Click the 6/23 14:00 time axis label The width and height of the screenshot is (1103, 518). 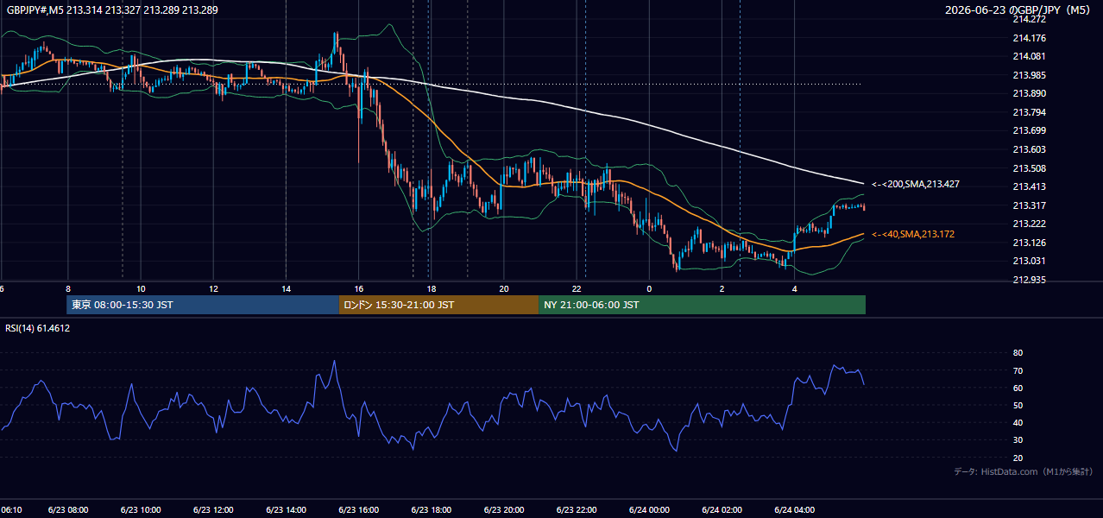(286, 510)
